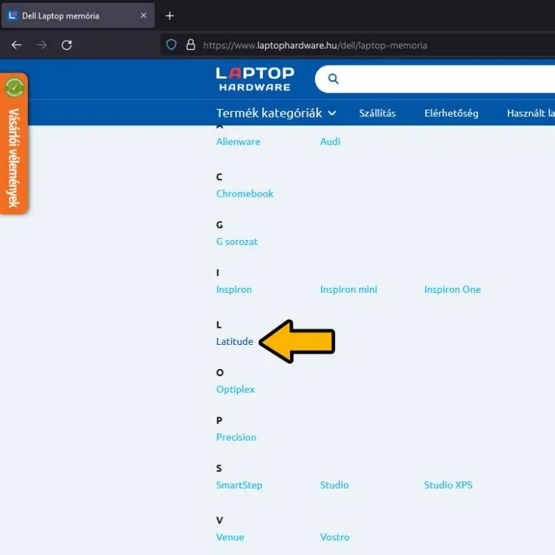555x555 pixels.
Task: Open a new browser tab
Action: [170, 16]
